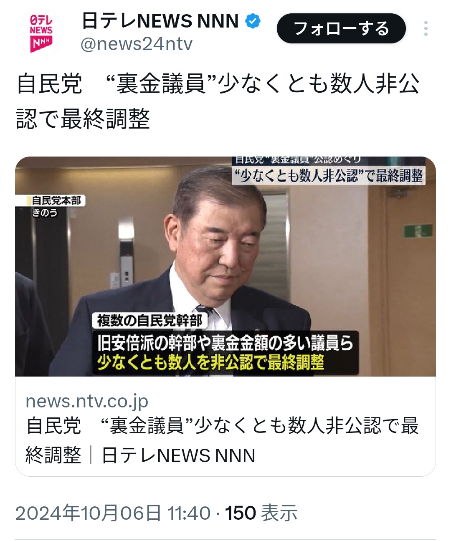Open the 2024年10月06日 11:40 timestamp
This screenshot has height=541, width=451.
click(113, 513)
